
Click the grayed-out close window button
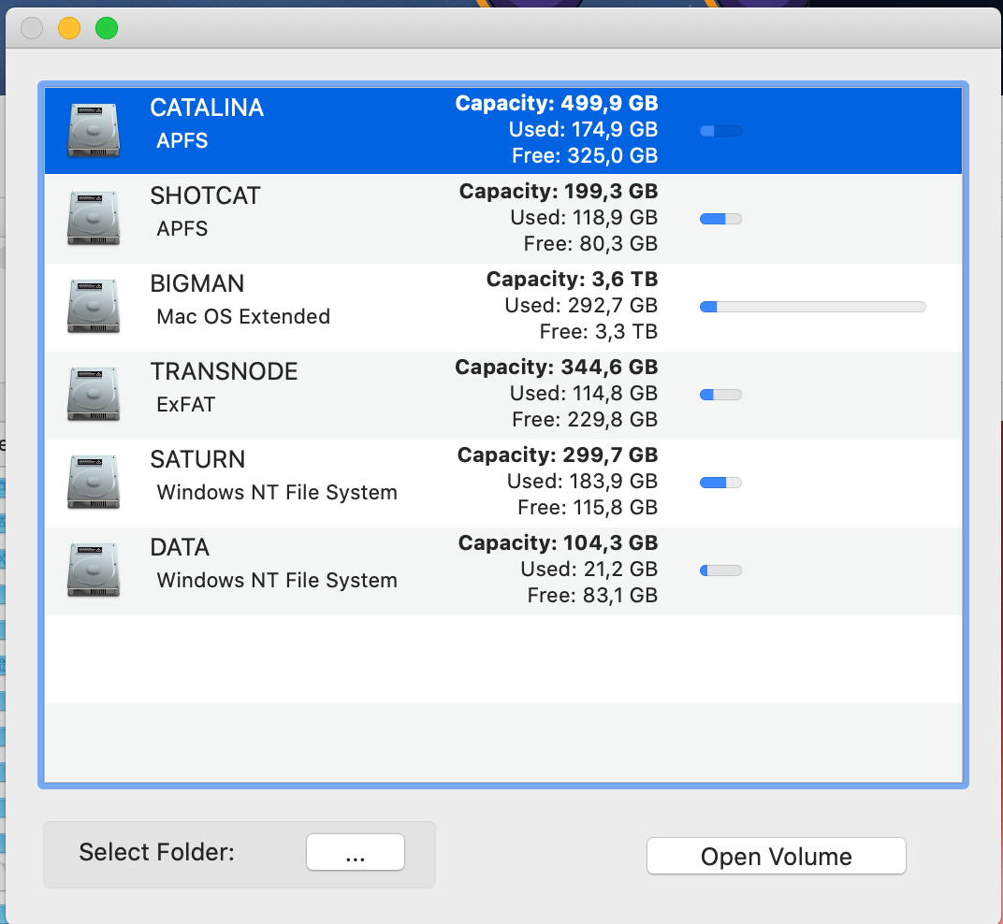pyautogui.click(x=32, y=28)
